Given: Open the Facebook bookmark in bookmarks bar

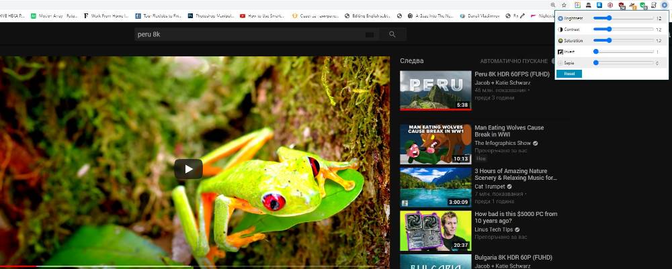Looking at the screenshot, I should (x=159, y=15).
